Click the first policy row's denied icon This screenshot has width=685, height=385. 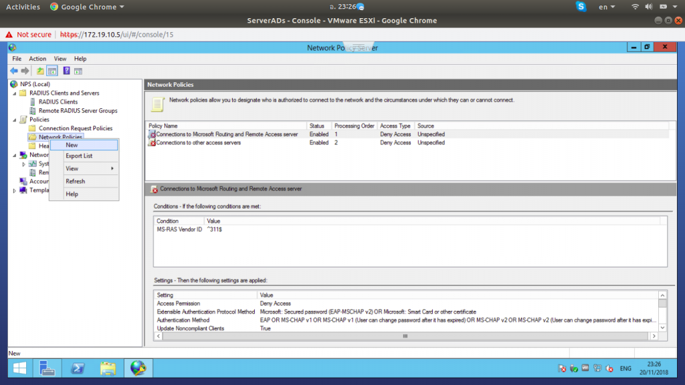[x=152, y=134]
